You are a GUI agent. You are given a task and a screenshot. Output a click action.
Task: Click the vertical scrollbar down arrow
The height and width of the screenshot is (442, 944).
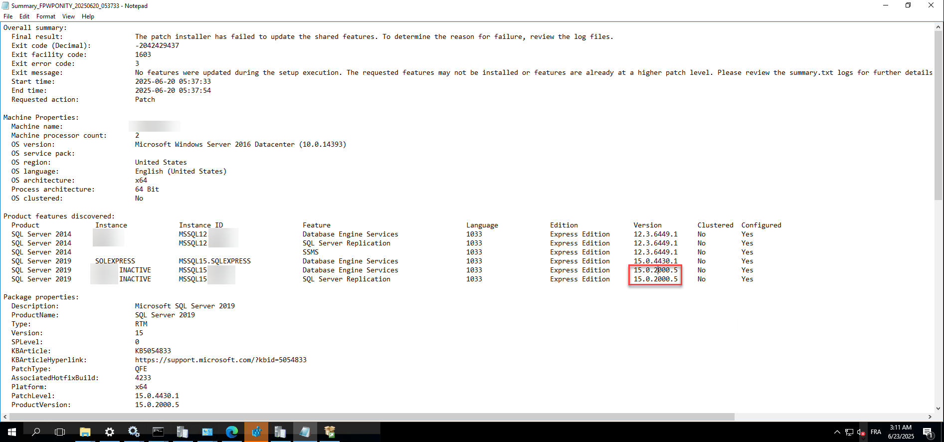tap(939, 408)
